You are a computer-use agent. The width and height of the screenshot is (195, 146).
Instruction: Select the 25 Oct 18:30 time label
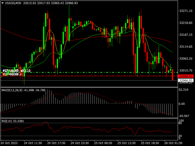pyautogui.click(x=150, y=143)
